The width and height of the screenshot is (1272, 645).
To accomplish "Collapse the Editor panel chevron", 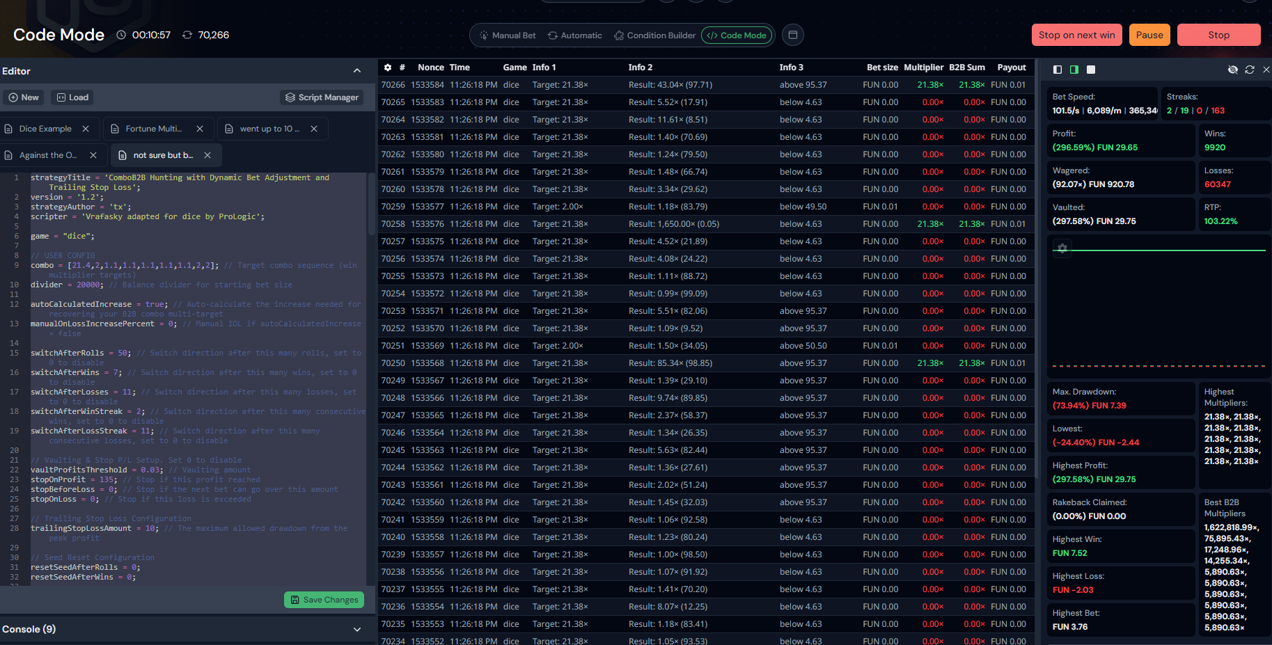I will click(x=357, y=71).
